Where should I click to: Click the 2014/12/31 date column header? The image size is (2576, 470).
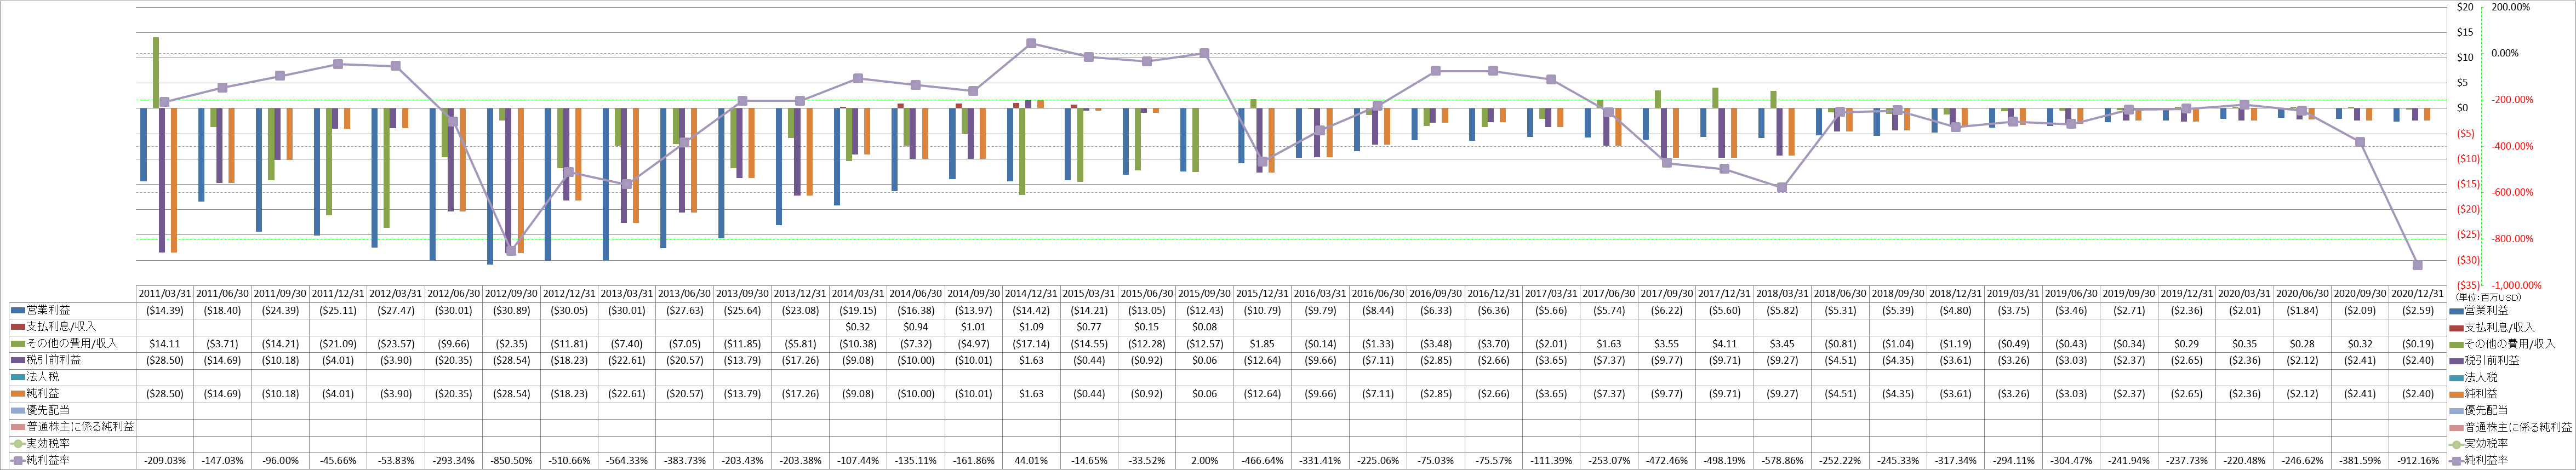point(1032,294)
